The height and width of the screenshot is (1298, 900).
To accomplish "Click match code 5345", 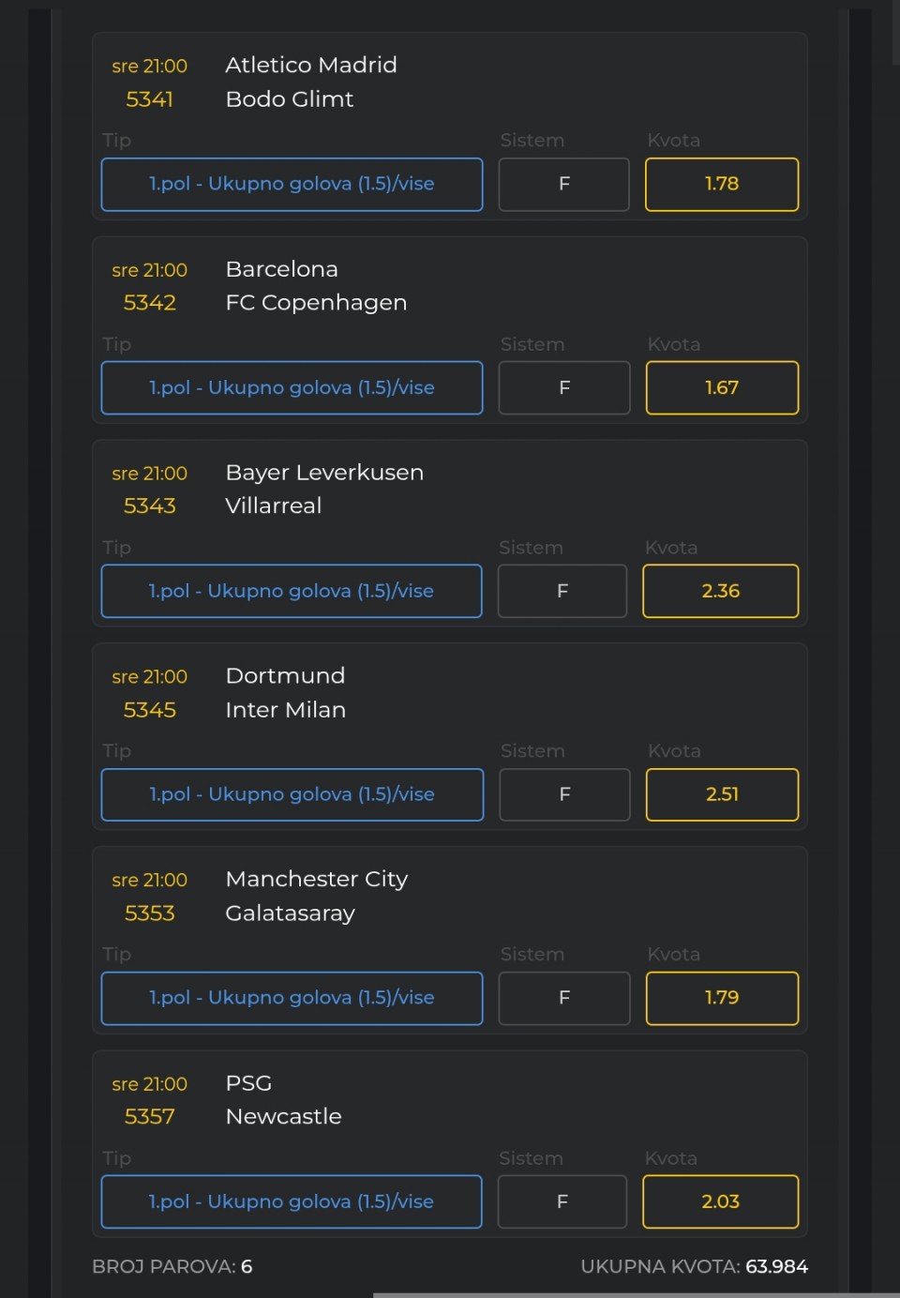I will pyautogui.click(x=150, y=710).
